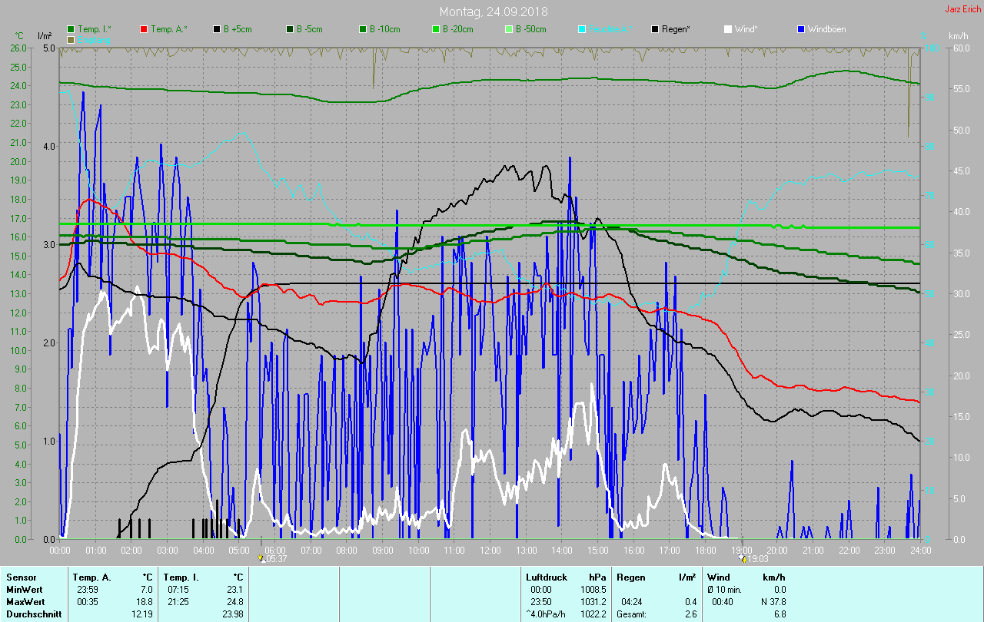Image resolution: width=984 pixels, height=622 pixels.
Task: Click the km/h axis unit label
Action: coord(958,36)
